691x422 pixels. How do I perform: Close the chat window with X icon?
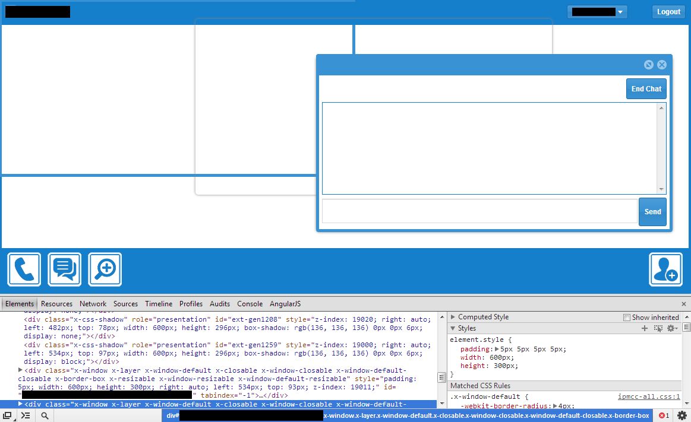[x=662, y=65]
